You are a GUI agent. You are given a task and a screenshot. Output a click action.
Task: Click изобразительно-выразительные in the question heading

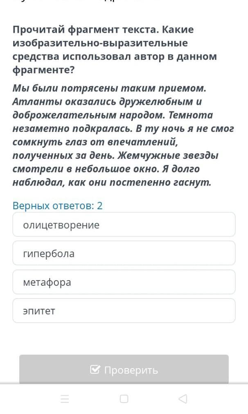[100, 43]
